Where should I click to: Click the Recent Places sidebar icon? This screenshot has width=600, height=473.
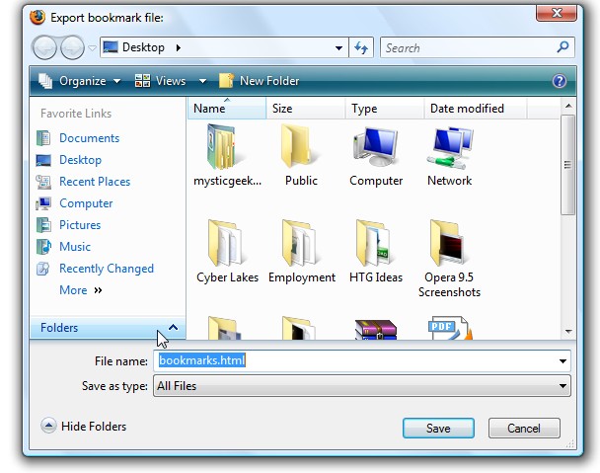click(x=43, y=182)
